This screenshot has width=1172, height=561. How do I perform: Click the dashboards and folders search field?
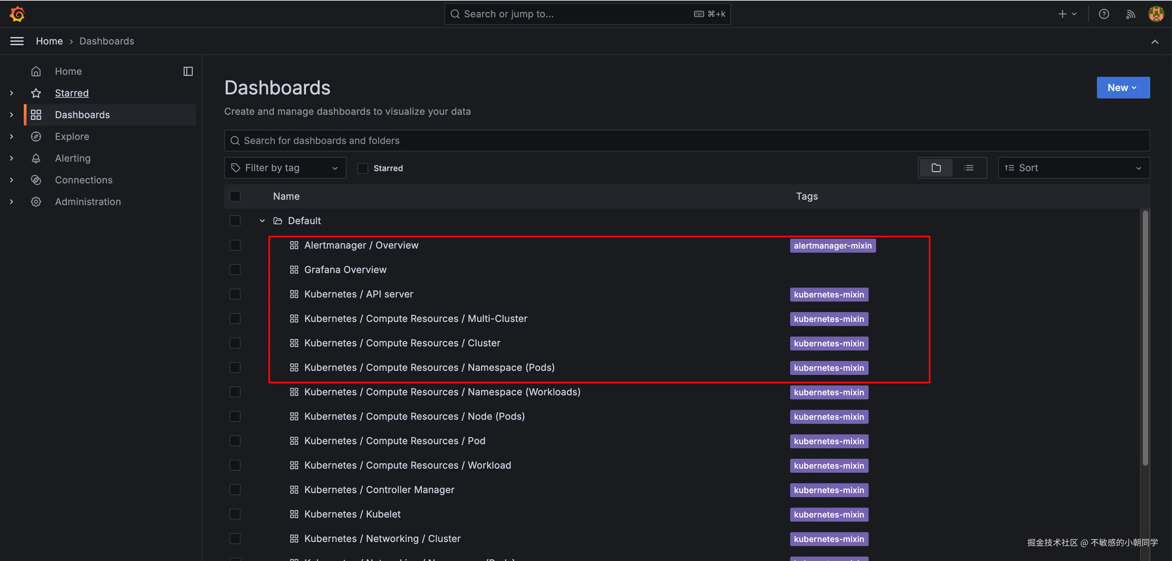pos(686,141)
